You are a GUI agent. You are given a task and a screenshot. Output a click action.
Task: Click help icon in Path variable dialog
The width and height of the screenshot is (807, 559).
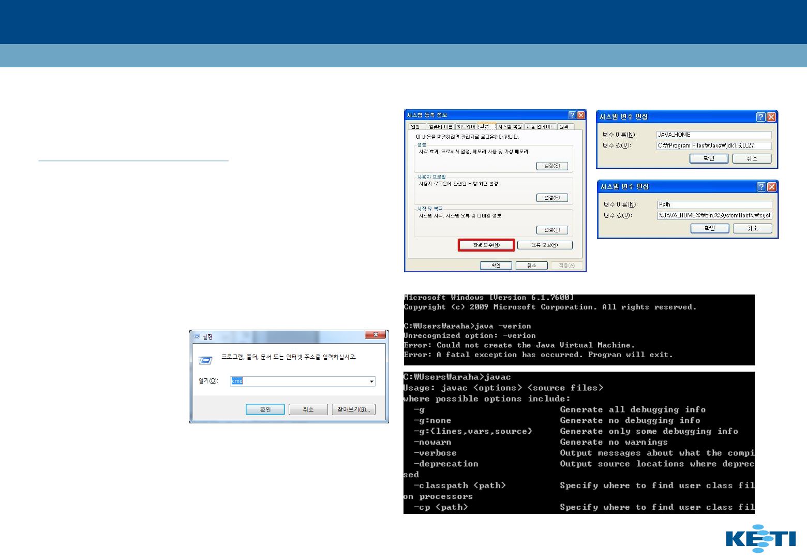761,187
